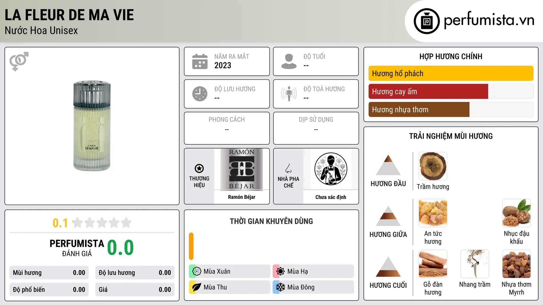Viewport: 543px width, 305px height.
Task: Open the Ramón Béjar brand logo image
Action: click(x=242, y=169)
